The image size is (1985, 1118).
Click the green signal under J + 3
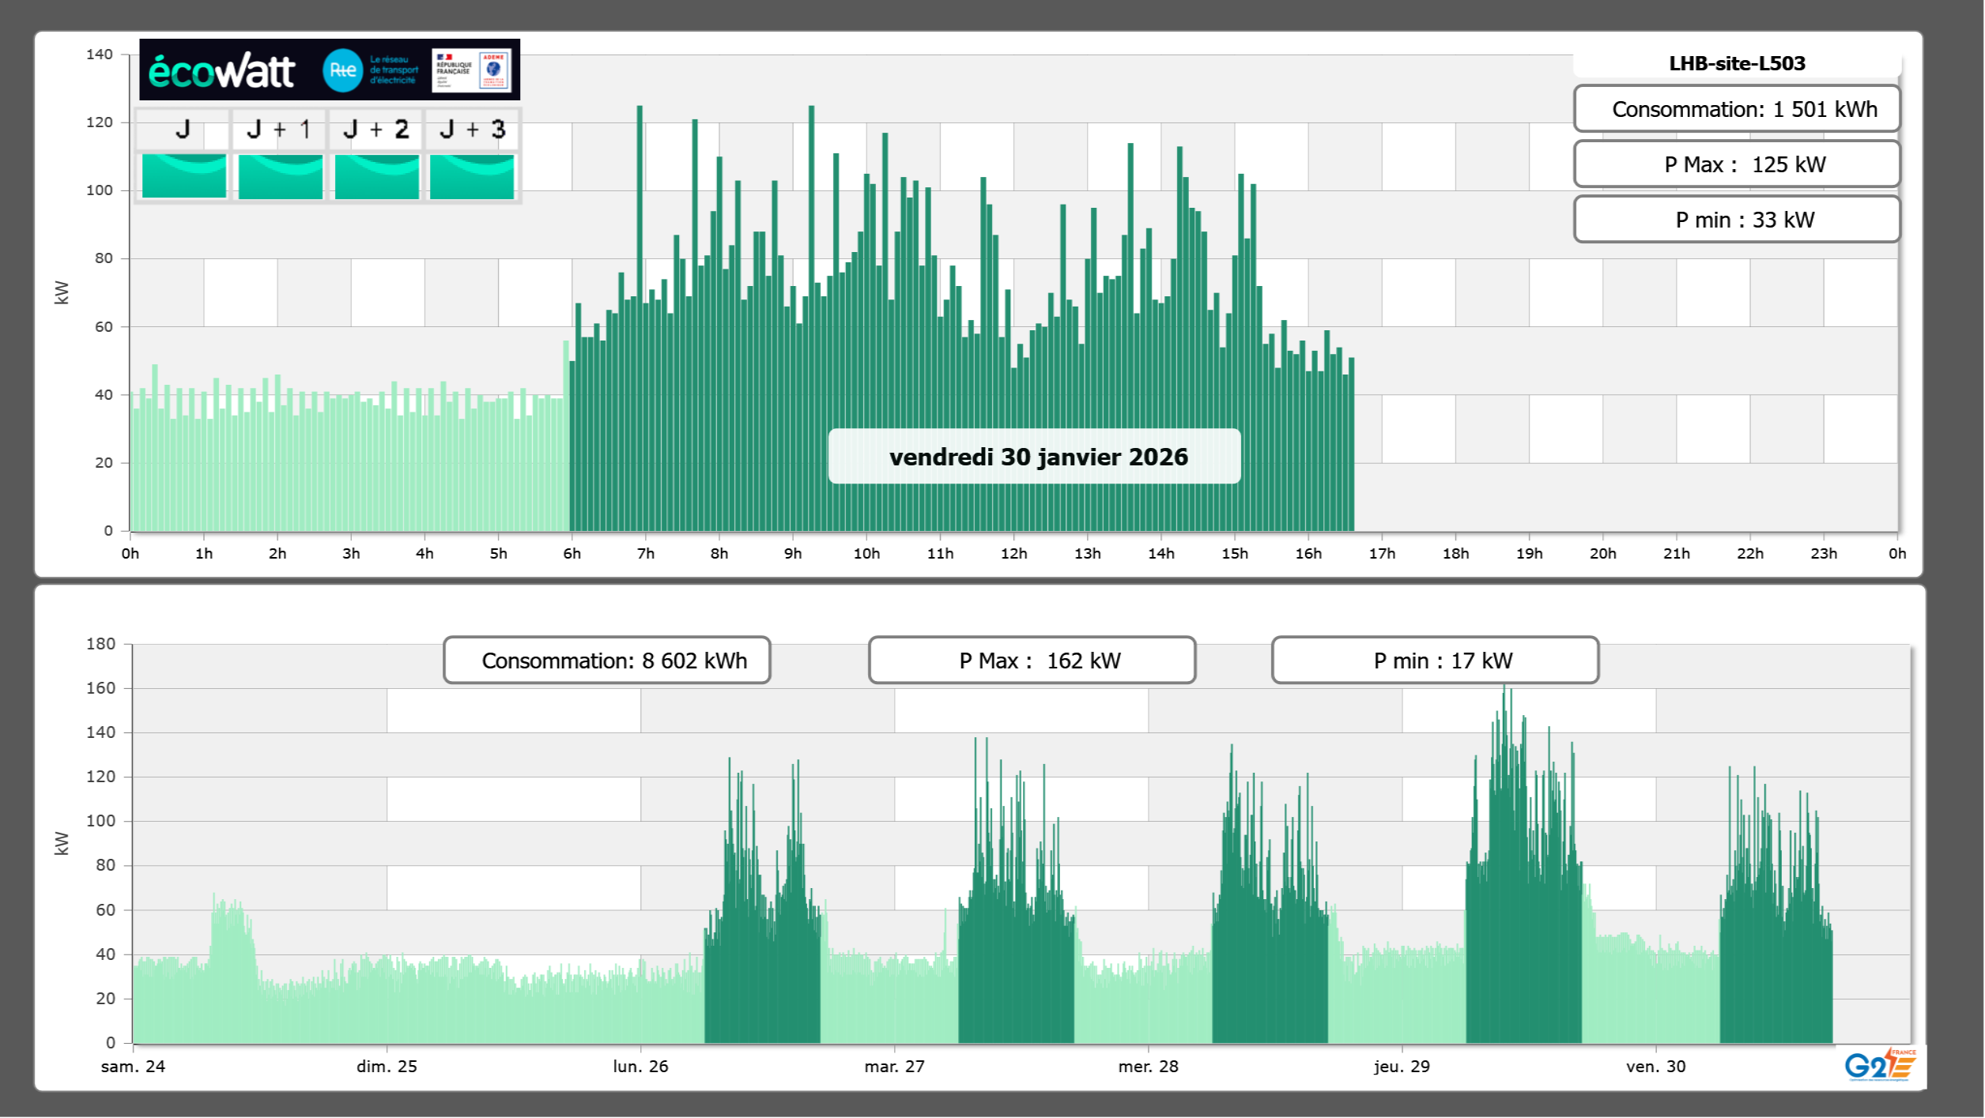(x=472, y=175)
